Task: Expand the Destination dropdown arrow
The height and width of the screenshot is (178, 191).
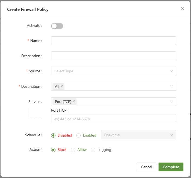Action: point(172,86)
